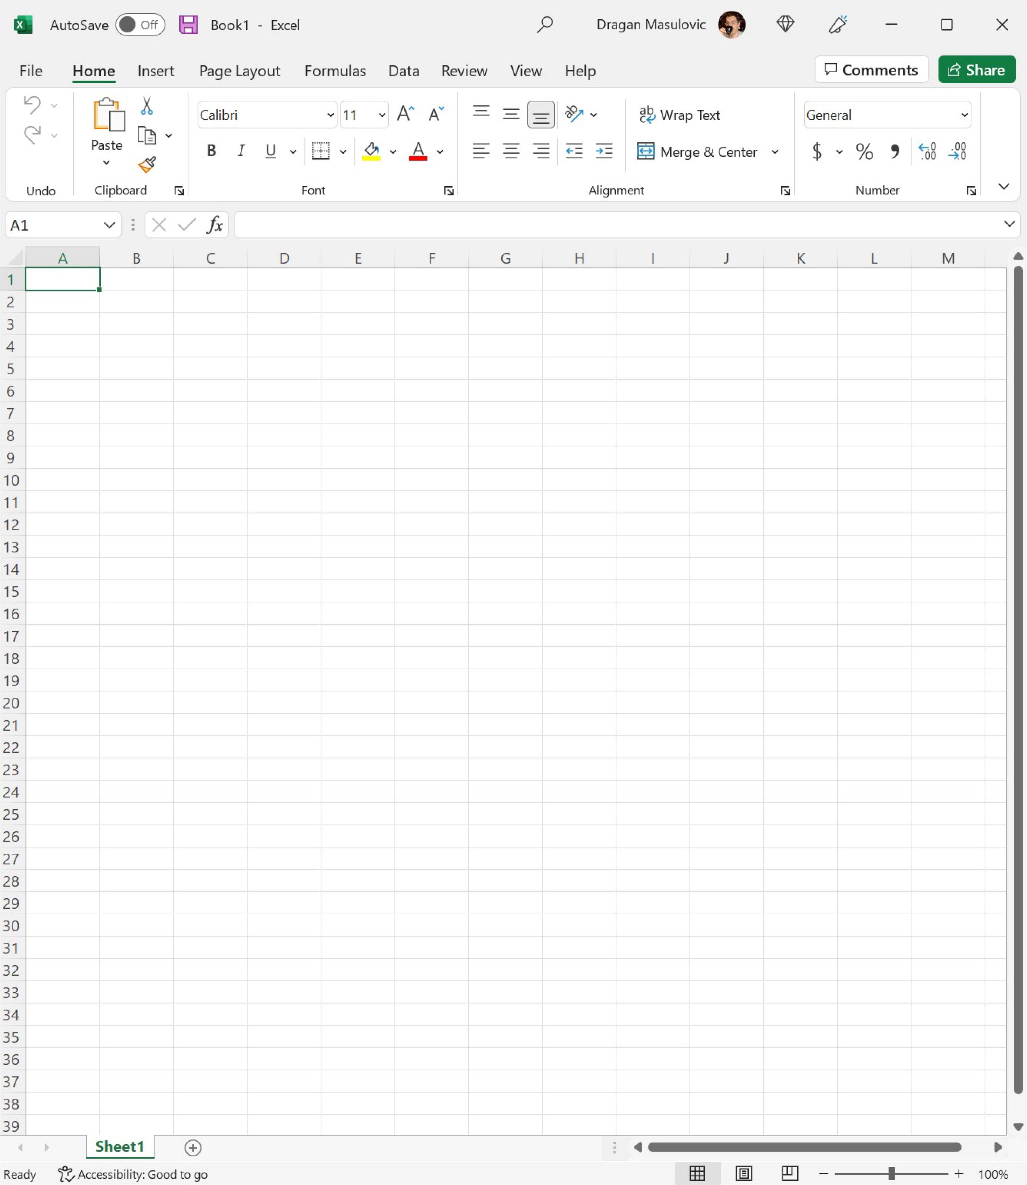
Task: Click the Insert Function fx icon
Action: (215, 225)
